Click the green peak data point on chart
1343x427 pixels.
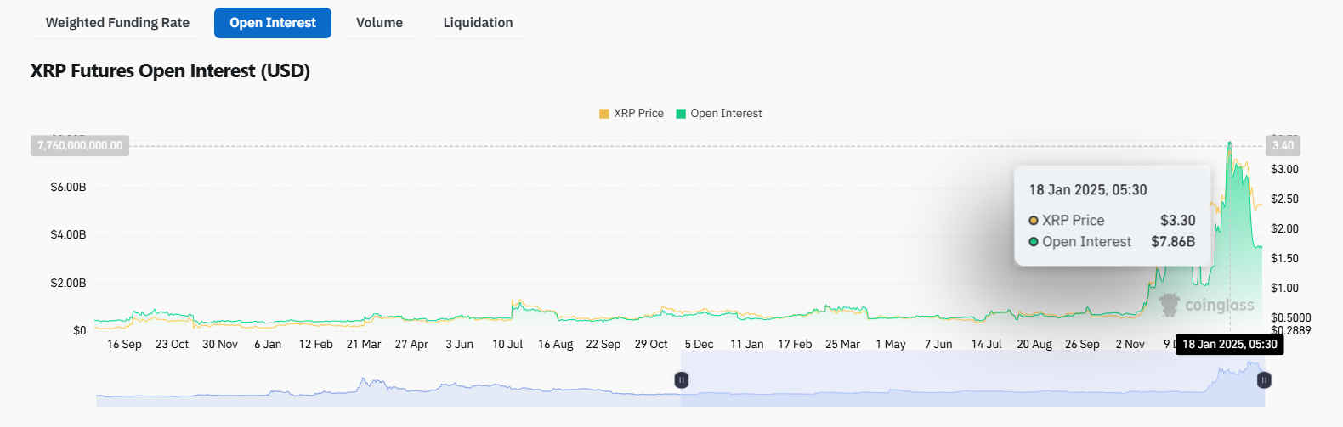[1229, 144]
